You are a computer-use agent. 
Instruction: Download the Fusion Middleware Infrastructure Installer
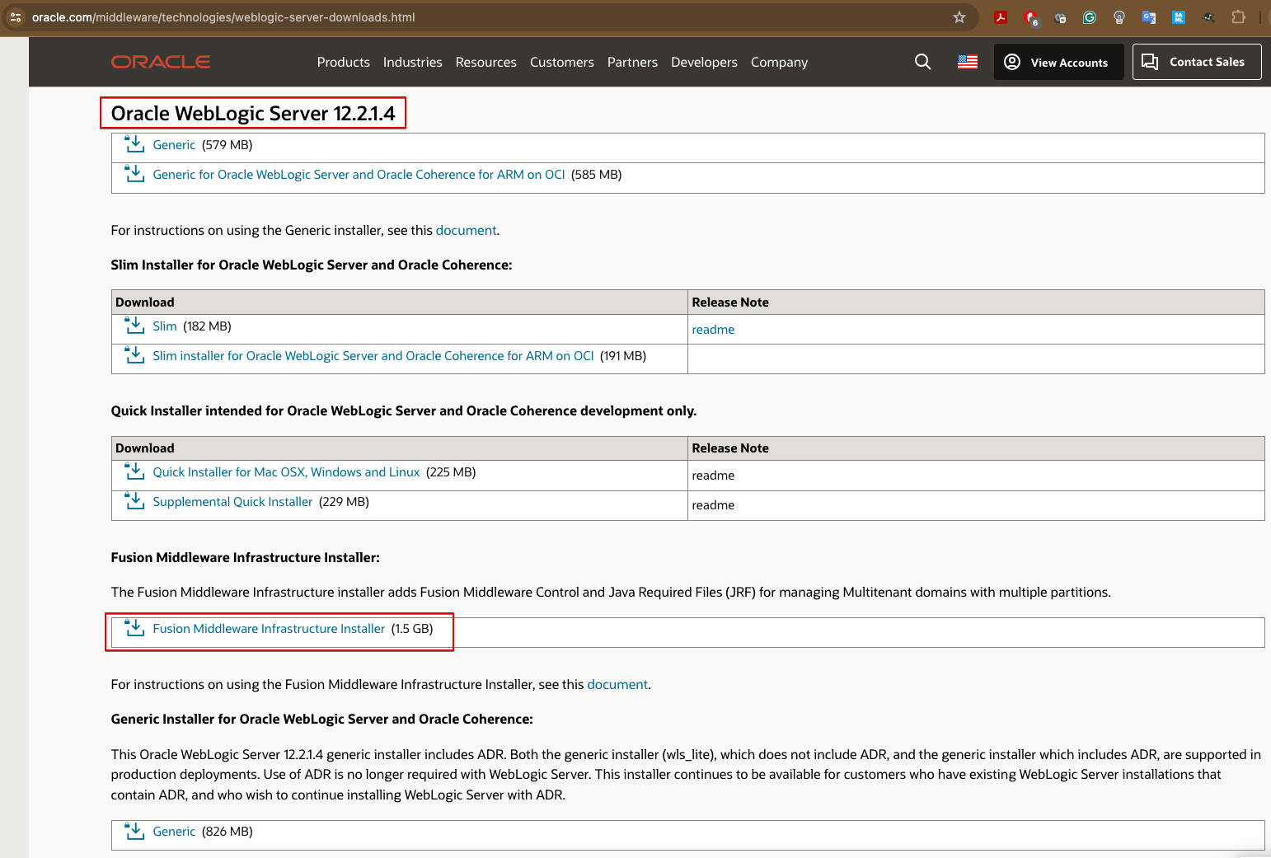click(268, 629)
